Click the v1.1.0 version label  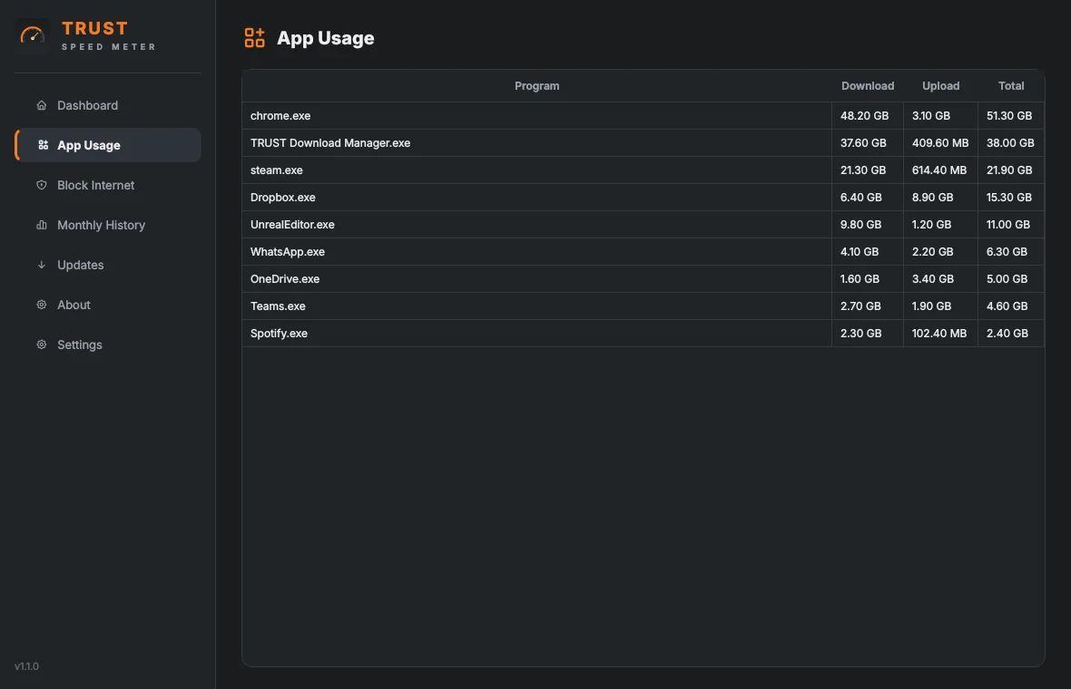(26, 666)
